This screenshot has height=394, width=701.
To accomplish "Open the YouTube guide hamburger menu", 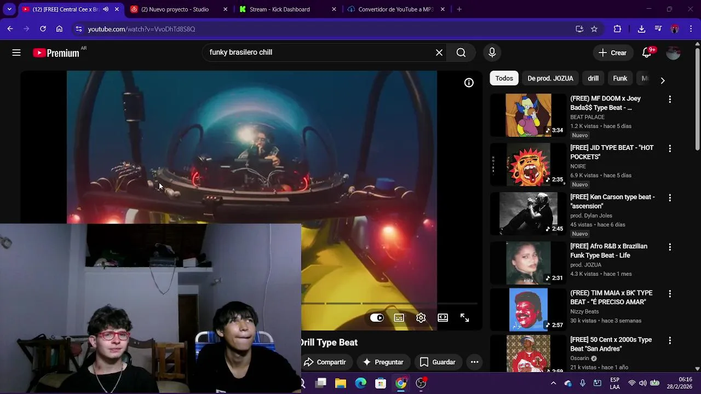I will 16,53.
